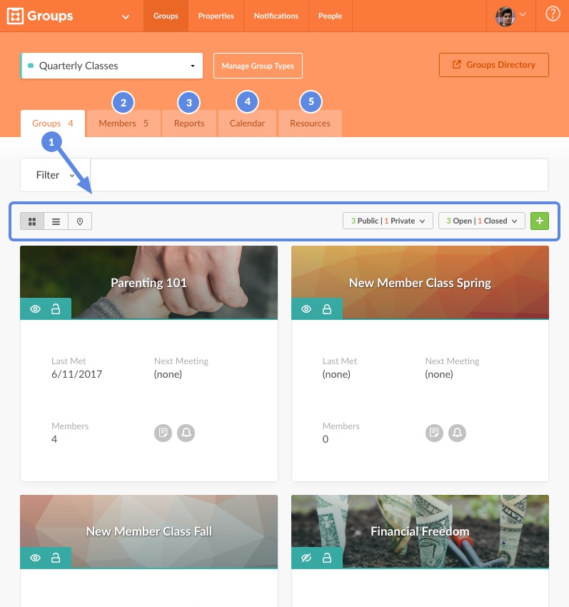Open the Groups Directory button
The image size is (569, 607).
494,65
